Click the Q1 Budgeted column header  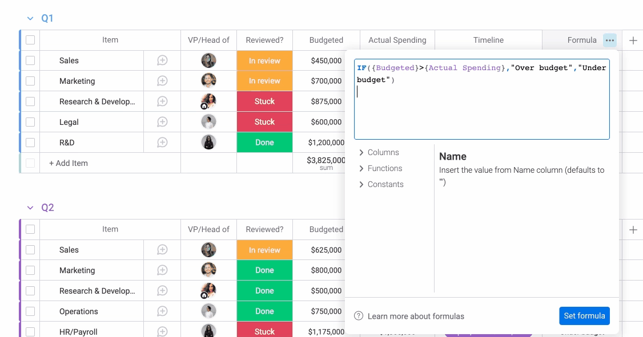[326, 40]
